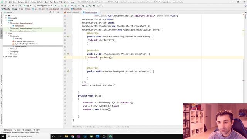247x139 pixels.
Task: Open the SDK Manager toolbar icon
Action: [90, 5]
